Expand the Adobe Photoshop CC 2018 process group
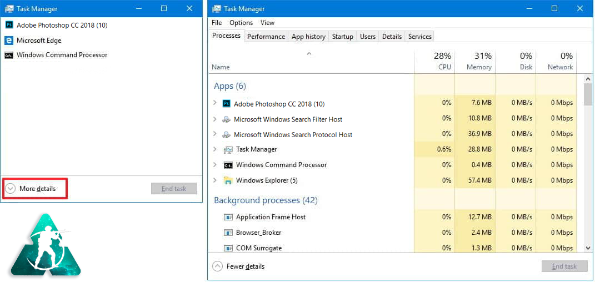The height and width of the screenshot is (282, 595). pyautogui.click(x=215, y=103)
